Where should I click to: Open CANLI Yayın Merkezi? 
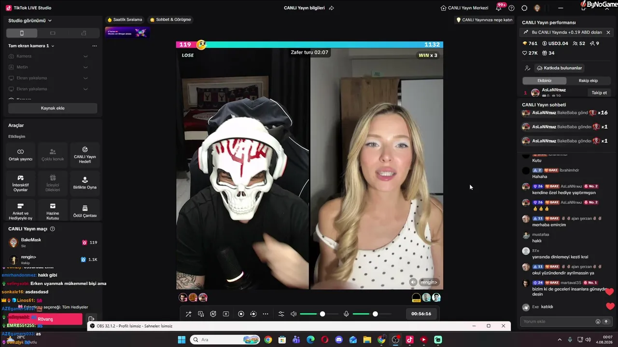tap(464, 8)
